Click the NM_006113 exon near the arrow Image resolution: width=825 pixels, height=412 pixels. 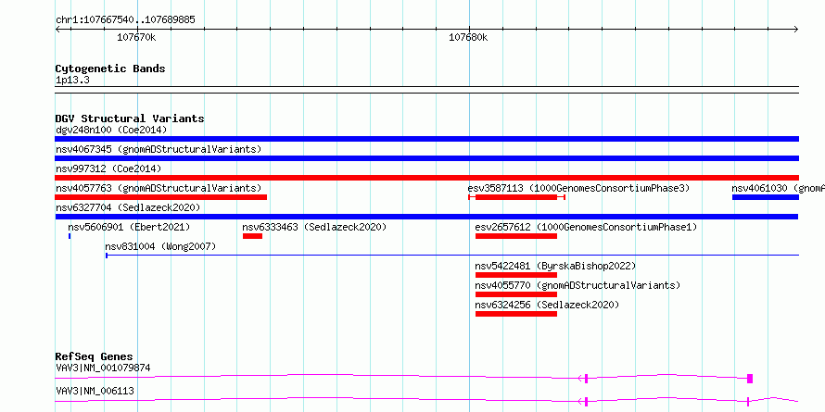(x=586, y=402)
